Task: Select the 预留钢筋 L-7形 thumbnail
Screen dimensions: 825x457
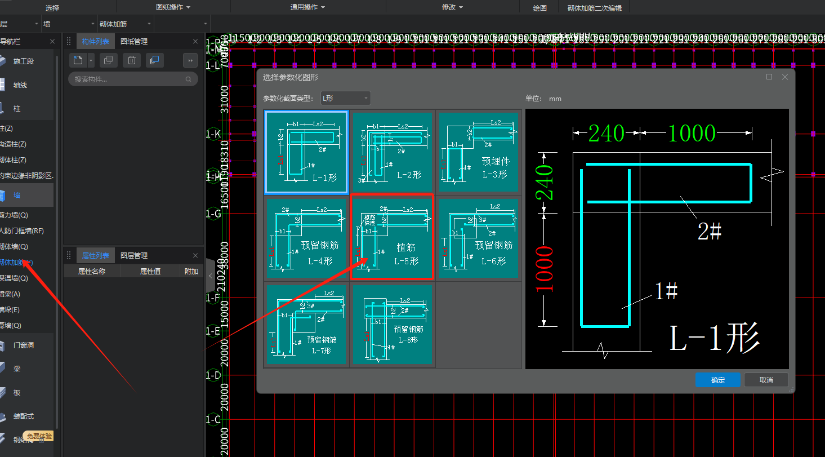Action: tap(306, 325)
